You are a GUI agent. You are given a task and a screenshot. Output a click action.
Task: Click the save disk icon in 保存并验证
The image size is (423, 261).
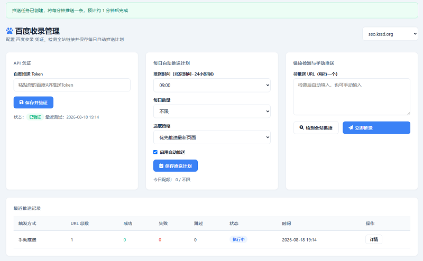[x=21, y=102]
